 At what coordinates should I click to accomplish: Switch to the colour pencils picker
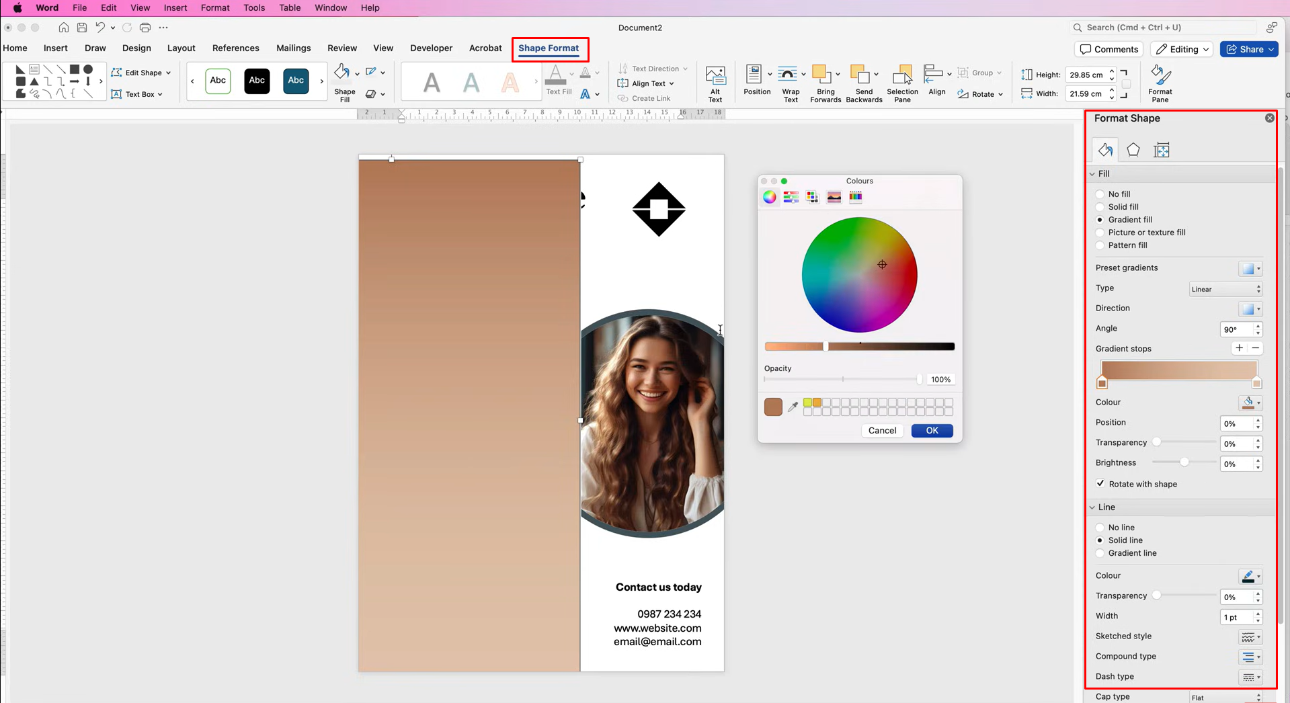[x=856, y=196]
